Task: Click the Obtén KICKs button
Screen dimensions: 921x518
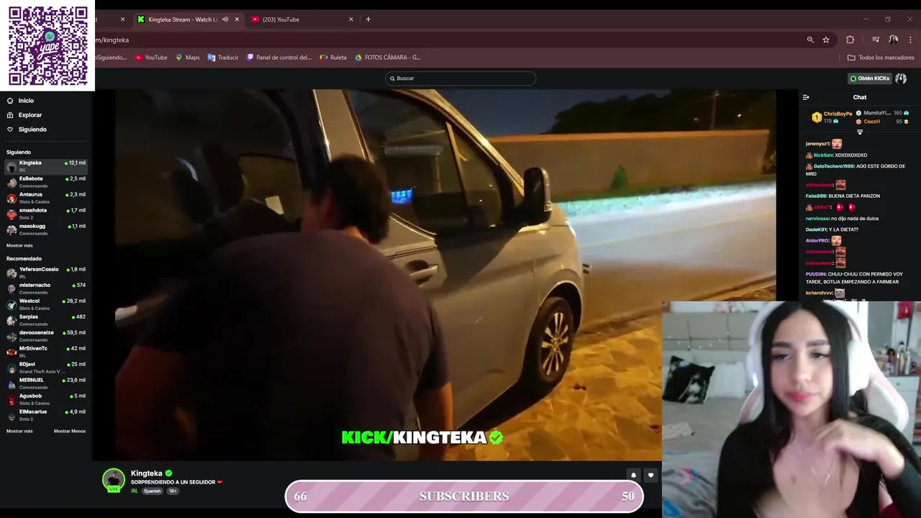Action: [x=870, y=78]
